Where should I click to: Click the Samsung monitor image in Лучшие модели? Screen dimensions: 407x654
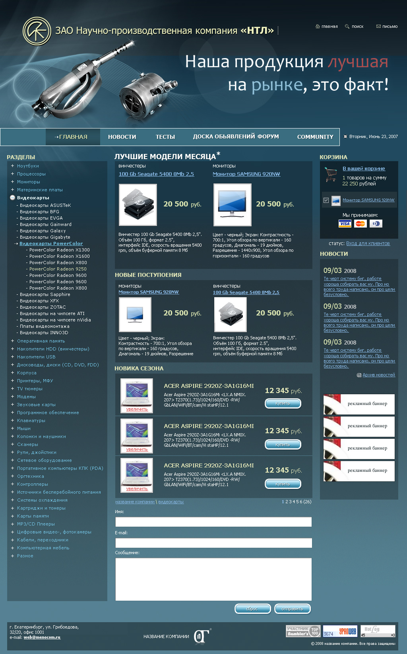coord(233,205)
